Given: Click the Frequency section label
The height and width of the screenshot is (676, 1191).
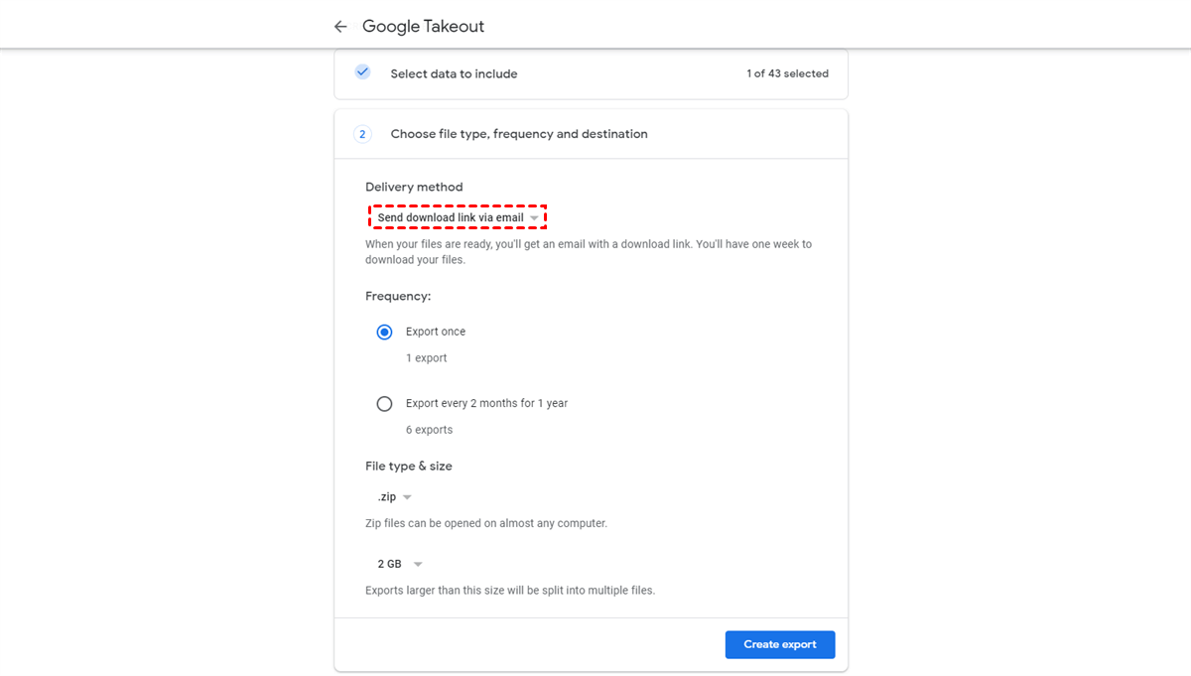Looking at the screenshot, I should [x=397, y=295].
